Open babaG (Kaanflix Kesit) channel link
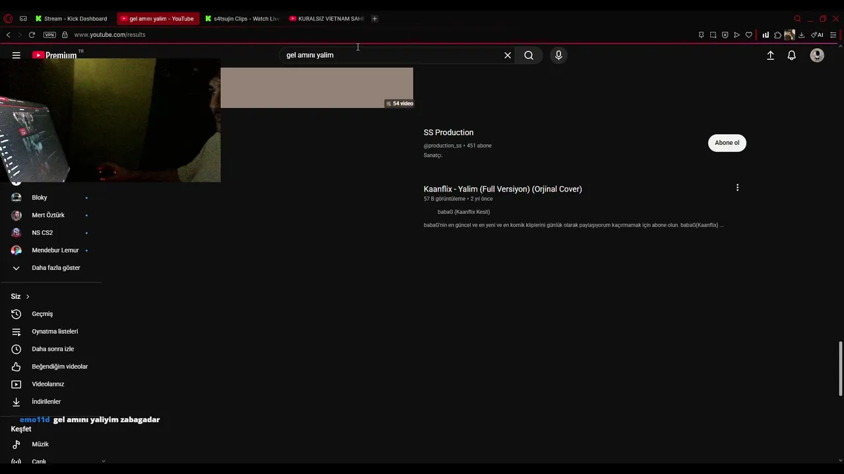The width and height of the screenshot is (844, 474). click(x=464, y=212)
